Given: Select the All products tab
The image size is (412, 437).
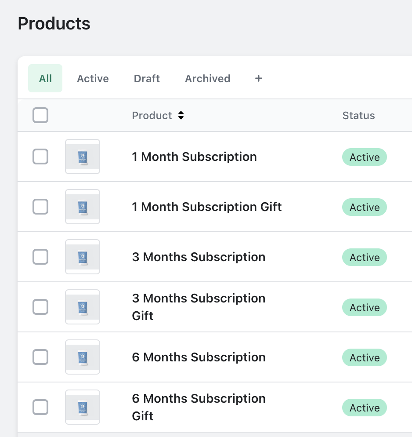Looking at the screenshot, I should [45, 79].
